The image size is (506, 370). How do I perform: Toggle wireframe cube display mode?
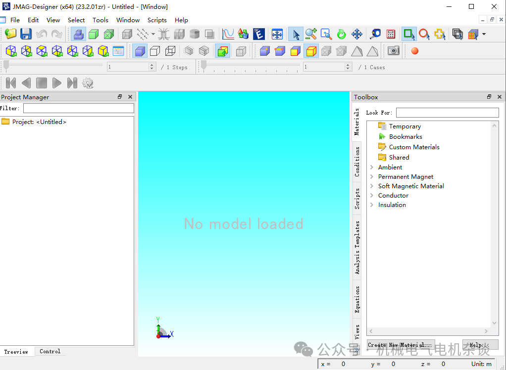(170, 51)
